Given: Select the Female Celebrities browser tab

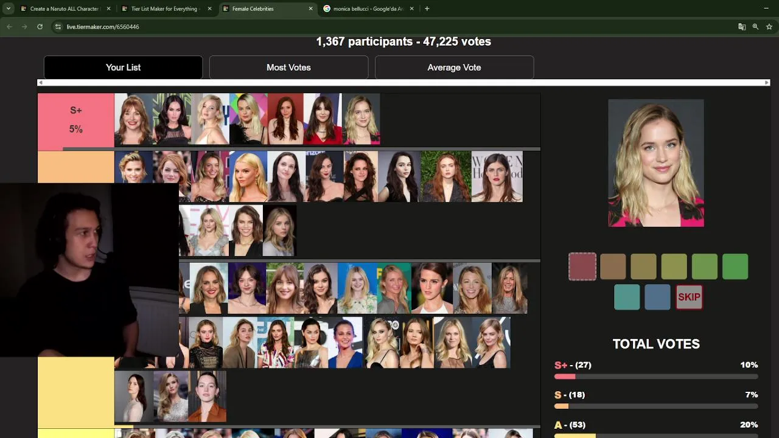Looking at the screenshot, I should 268,9.
